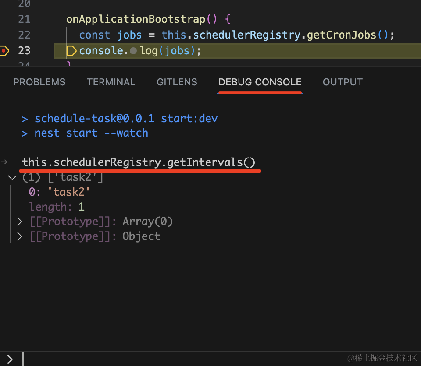Select the length: 1 property row
The width and height of the screenshot is (421, 366).
pyautogui.click(x=57, y=207)
